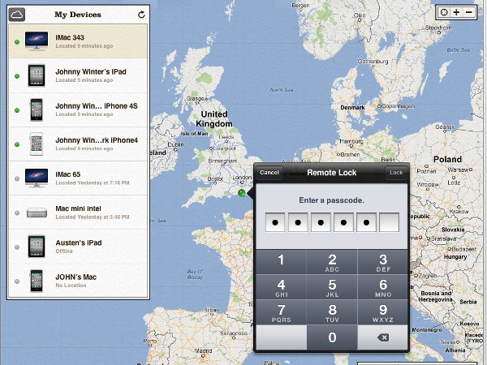
Task: Tap keypad digit 6 MNO
Action: [382, 287]
